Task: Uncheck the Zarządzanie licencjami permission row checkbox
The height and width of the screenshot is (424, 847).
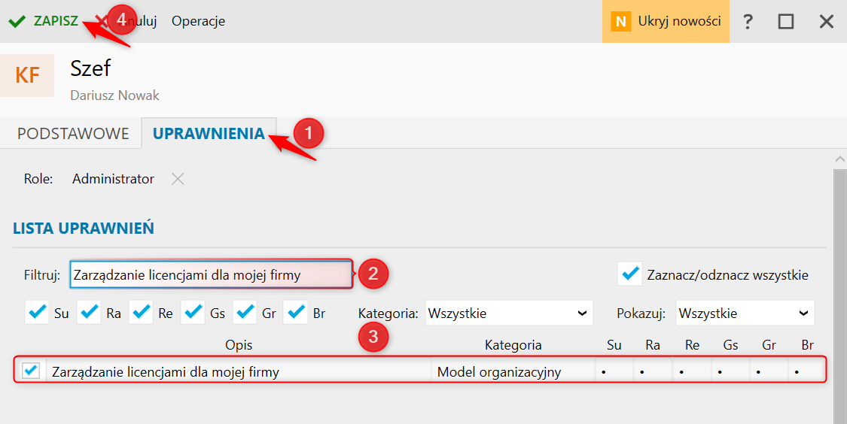Action: 32,371
